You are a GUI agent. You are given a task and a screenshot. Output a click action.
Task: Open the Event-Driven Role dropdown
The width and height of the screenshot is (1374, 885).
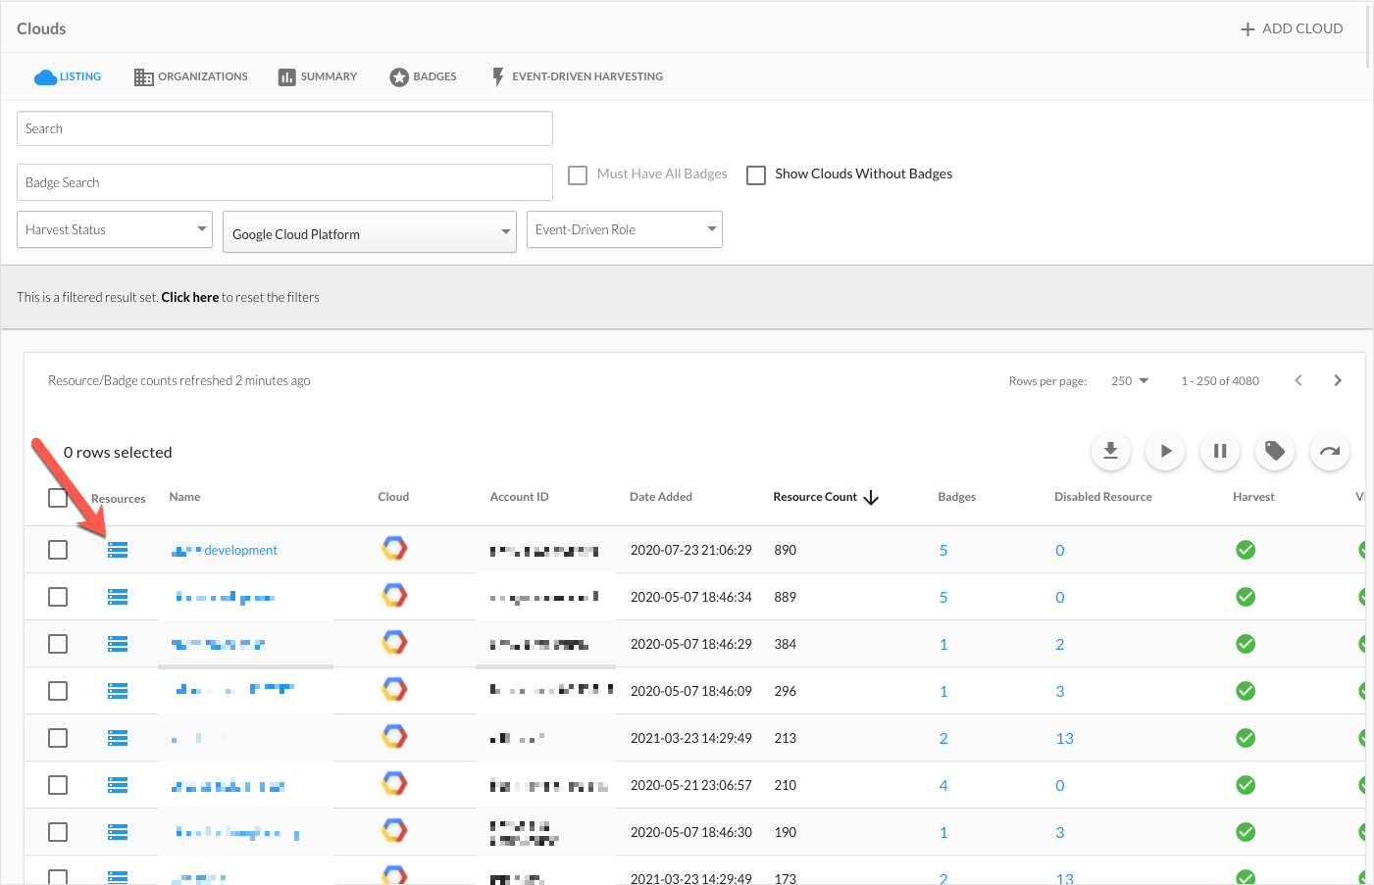coord(625,229)
